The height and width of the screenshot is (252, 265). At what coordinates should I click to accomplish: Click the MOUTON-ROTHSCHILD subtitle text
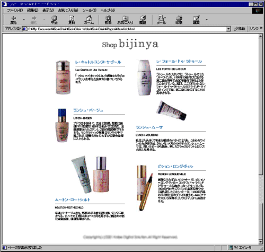pyautogui.click(x=69, y=207)
